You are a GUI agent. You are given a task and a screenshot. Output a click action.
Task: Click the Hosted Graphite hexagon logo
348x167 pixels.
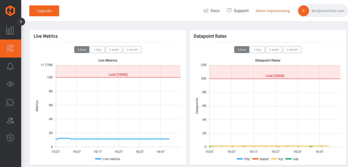click(10, 11)
